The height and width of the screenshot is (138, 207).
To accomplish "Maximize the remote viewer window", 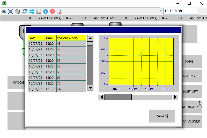I will coord(189,3).
